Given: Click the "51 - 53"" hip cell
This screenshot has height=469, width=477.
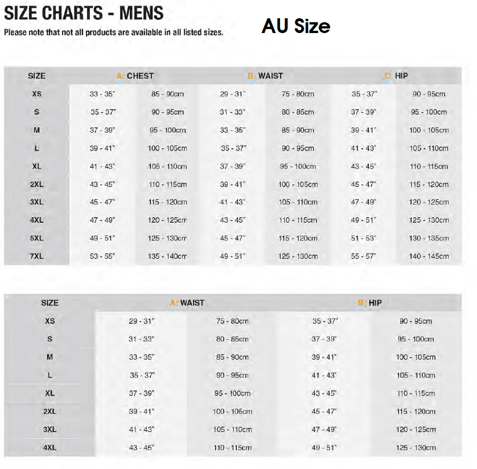Looking at the screenshot, I should click(x=363, y=238).
